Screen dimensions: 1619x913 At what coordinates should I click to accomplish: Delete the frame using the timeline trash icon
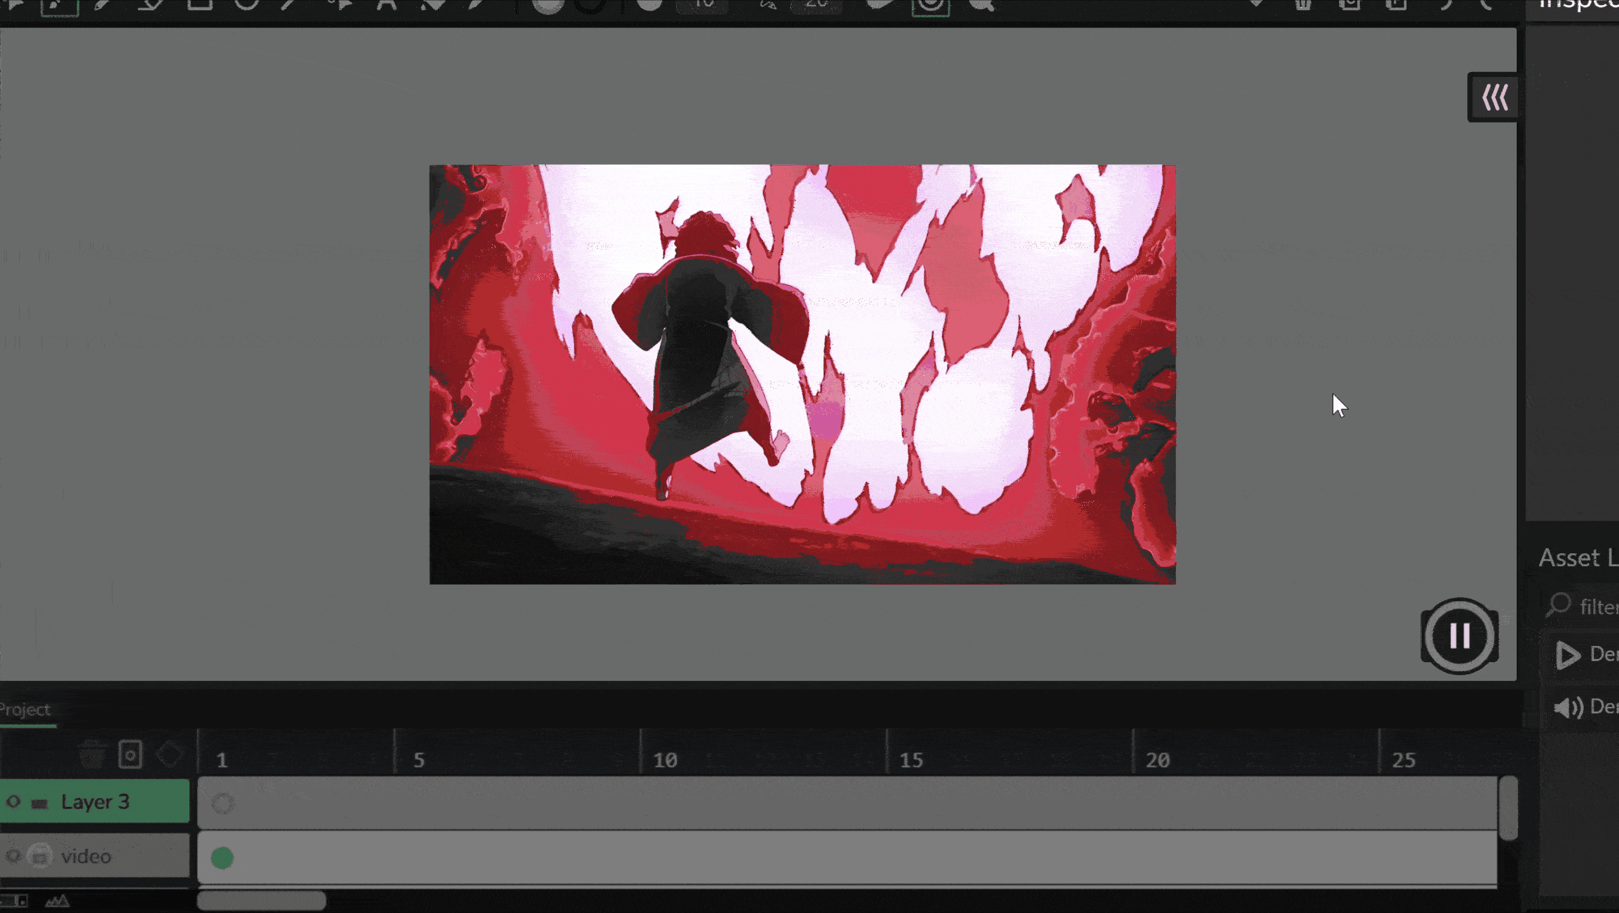92,754
